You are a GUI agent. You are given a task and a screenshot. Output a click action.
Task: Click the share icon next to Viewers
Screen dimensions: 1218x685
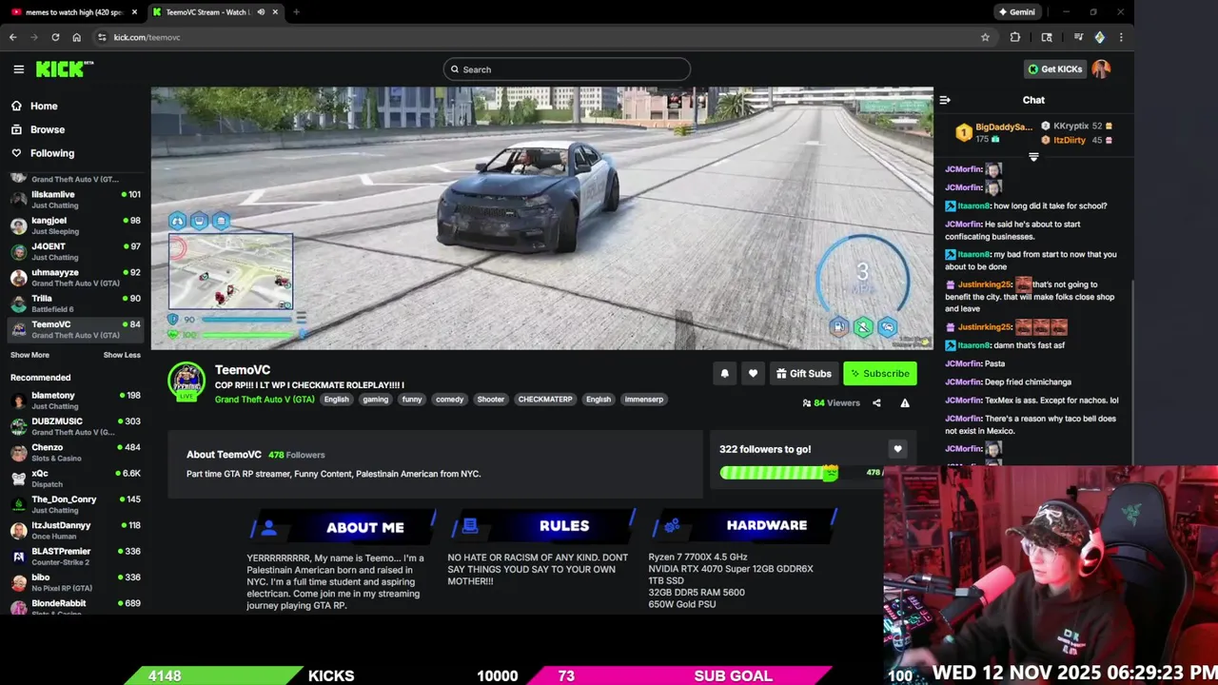876,403
